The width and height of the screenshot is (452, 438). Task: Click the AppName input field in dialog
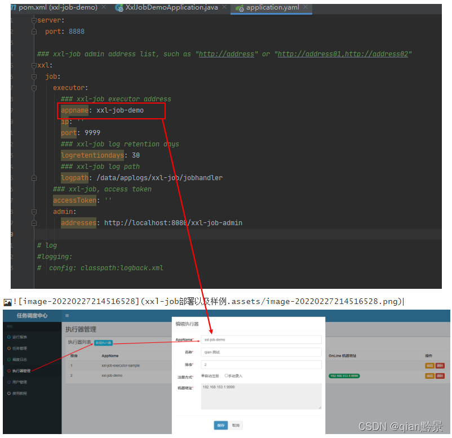[x=261, y=339]
